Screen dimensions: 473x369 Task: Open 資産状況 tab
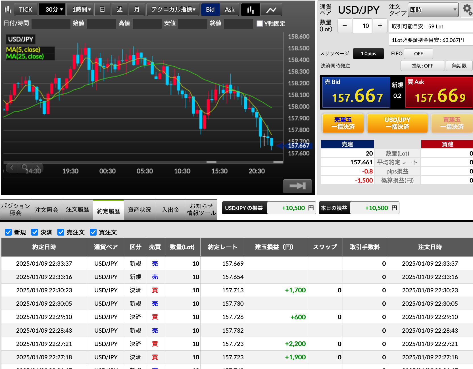point(139,210)
